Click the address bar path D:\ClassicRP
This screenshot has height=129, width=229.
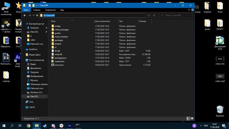click(49, 15)
